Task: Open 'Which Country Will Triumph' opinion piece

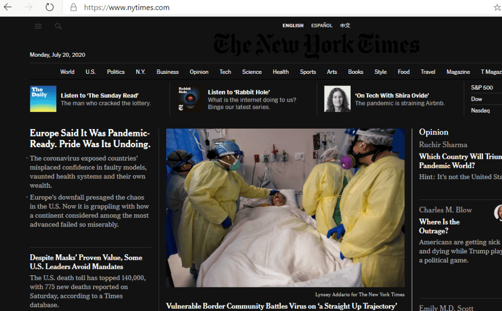Action: tap(460, 161)
